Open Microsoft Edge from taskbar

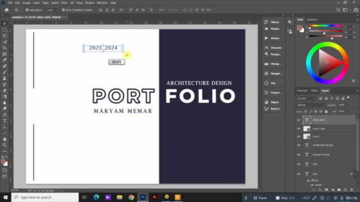tap(96, 198)
